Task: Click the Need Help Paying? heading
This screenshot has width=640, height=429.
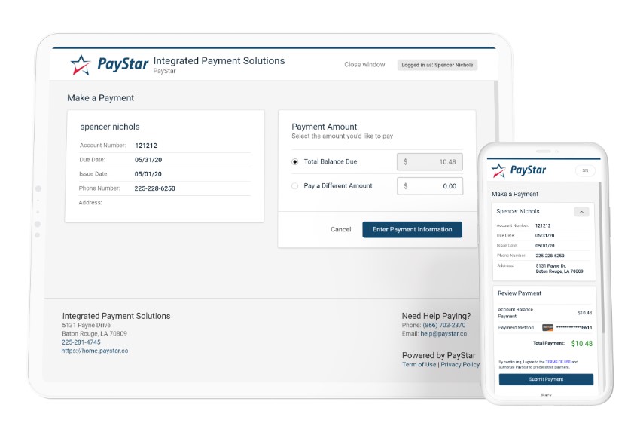Action: [436, 316]
